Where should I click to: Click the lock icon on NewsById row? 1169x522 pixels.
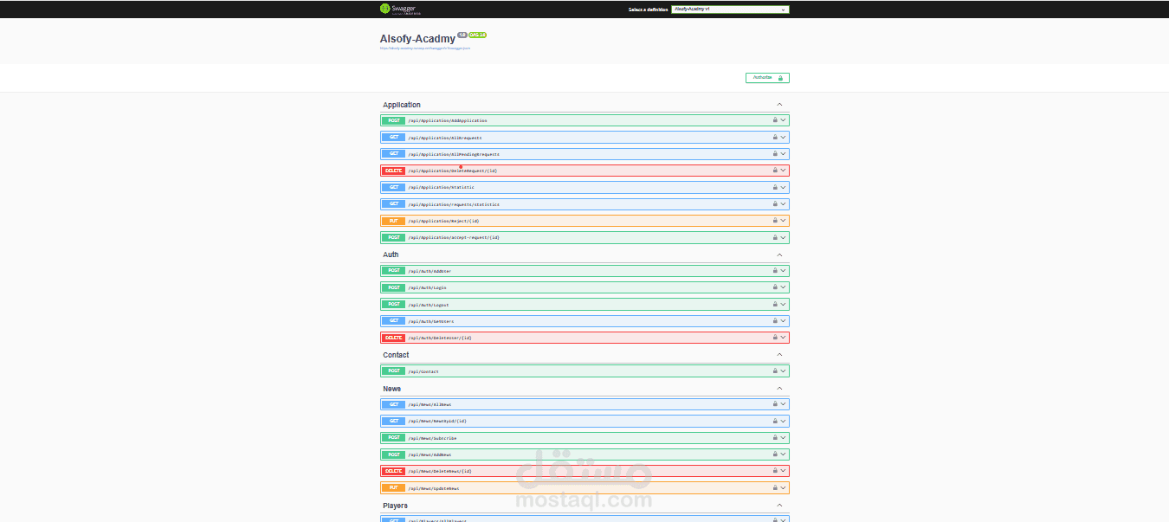point(775,422)
